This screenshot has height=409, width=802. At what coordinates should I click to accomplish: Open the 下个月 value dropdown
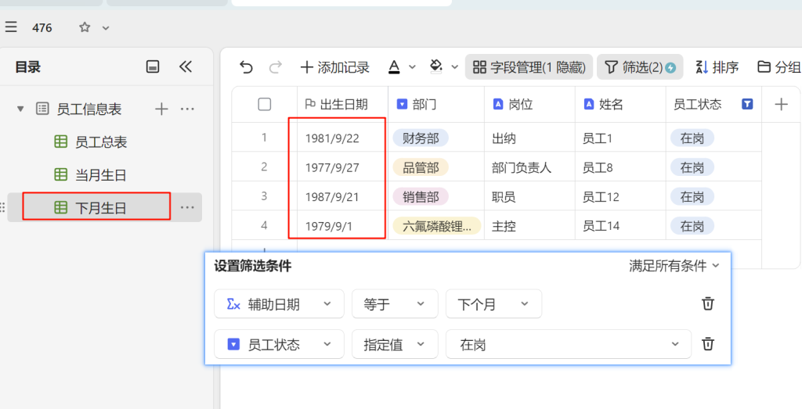[493, 303]
